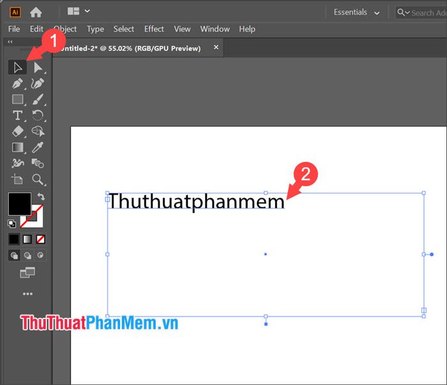Select the Blend/Live Paint tool icon
The width and height of the screenshot is (447, 385).
(38, 163)
